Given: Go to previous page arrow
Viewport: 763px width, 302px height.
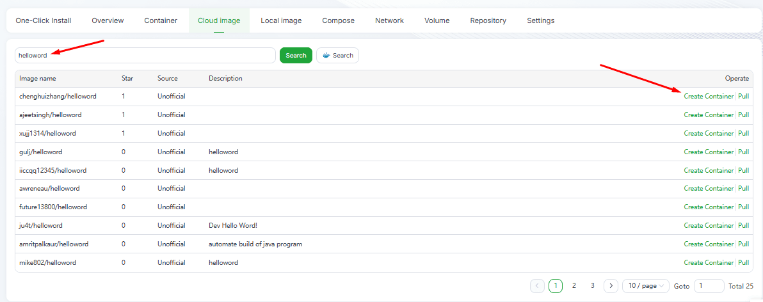Looking at the screenshot, I should (x=537, y=286).
